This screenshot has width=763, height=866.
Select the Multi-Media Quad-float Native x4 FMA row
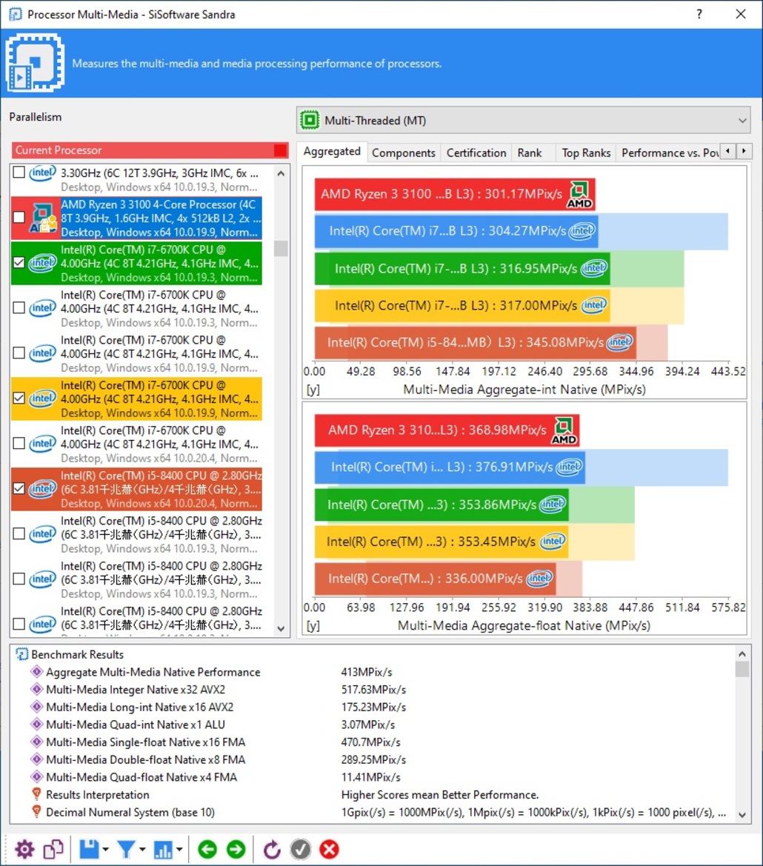pyautogui.click(x=141, y=777)
